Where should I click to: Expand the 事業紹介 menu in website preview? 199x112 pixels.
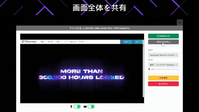coord(42,42)
